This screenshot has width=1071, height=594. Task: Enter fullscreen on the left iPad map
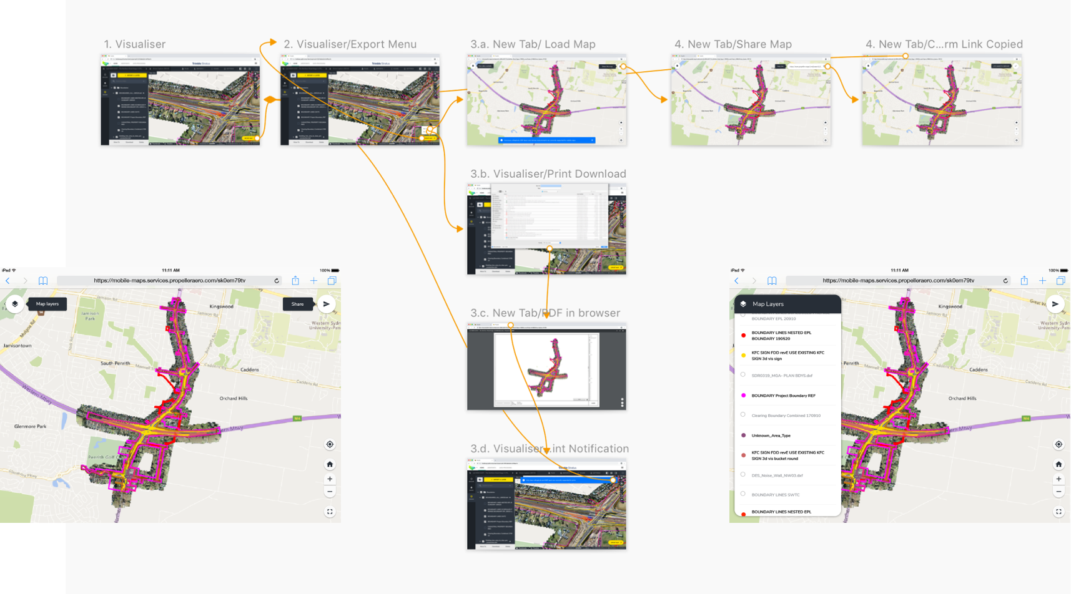tap(330, 512)
